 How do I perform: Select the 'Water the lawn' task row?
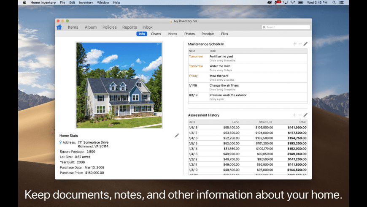(x=248, y=68)
